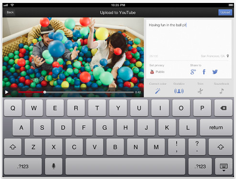Tap the blue Upload button
This screenshot has height=179, width=236.
[225, 13]
